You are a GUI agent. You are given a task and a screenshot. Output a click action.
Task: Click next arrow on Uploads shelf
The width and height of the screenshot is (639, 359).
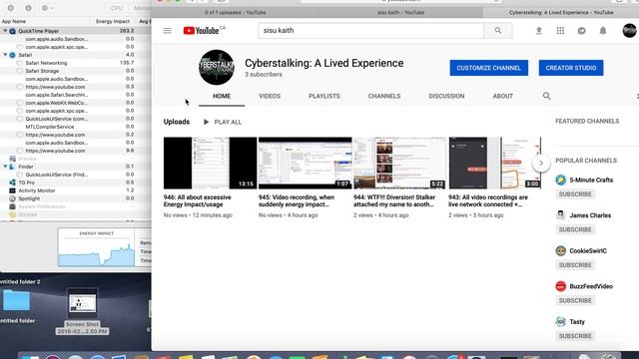click(541, 164)
